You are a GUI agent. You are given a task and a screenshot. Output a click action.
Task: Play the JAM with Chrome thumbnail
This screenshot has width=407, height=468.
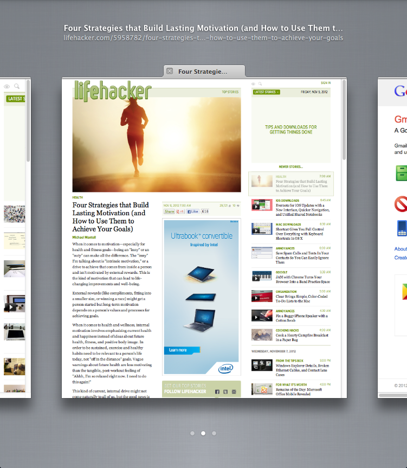pyautogui.click(x=262, y=276)
